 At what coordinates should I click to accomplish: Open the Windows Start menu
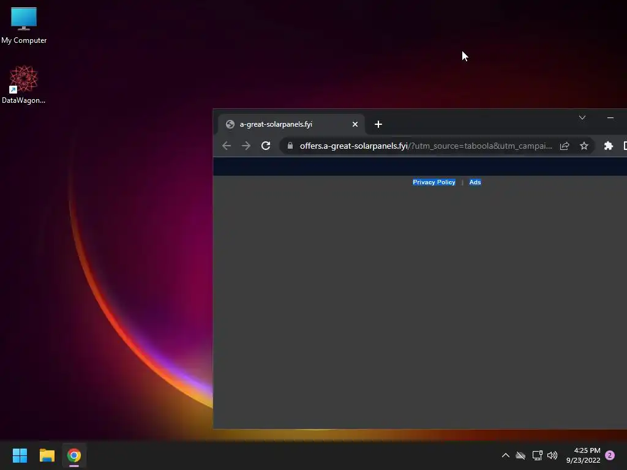click(x=20, y=455)
